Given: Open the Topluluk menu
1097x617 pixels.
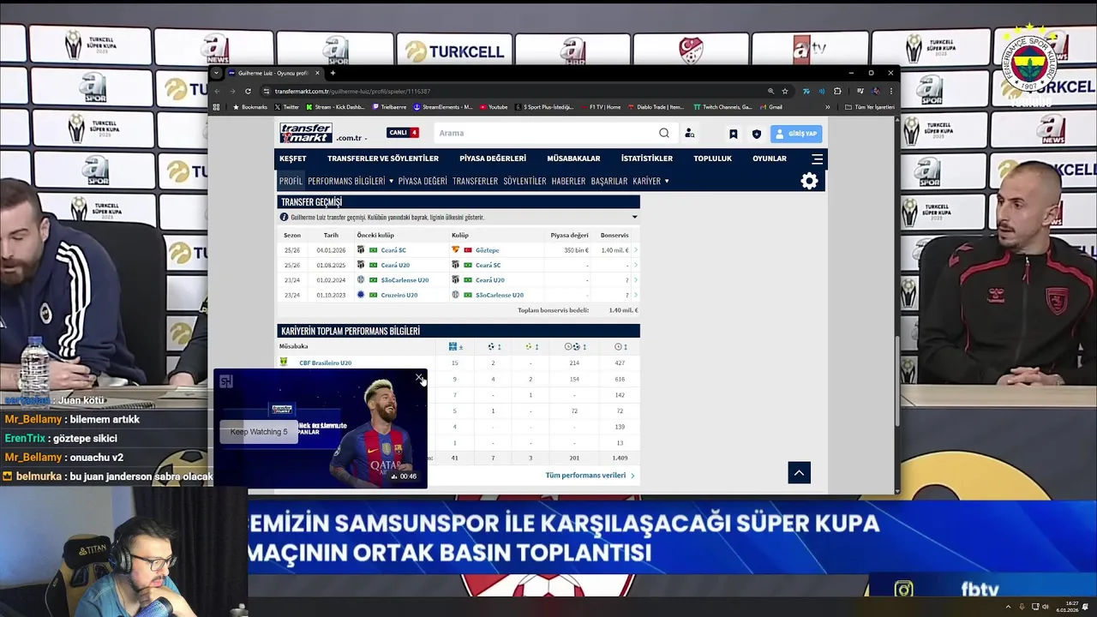Looking at the screenshot, I should [712, 159].
